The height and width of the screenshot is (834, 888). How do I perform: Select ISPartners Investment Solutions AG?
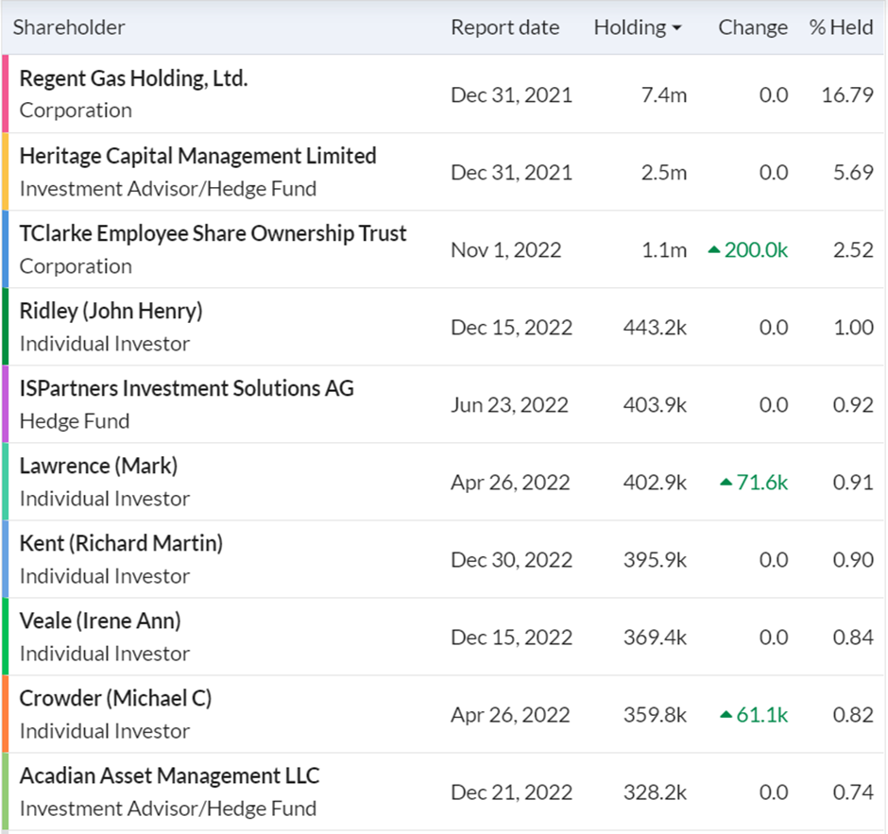[186, 388]
